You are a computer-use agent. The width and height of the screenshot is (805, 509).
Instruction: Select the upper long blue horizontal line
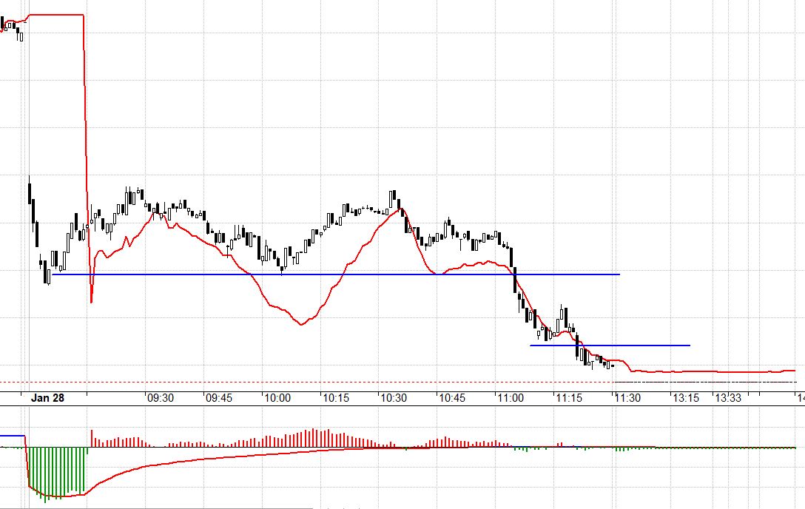point(333,274)
